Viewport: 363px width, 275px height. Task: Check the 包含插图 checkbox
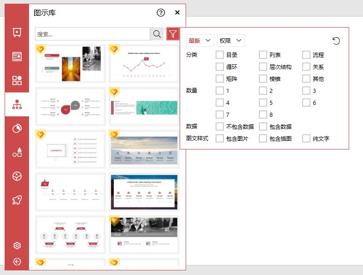click(263, 139)
